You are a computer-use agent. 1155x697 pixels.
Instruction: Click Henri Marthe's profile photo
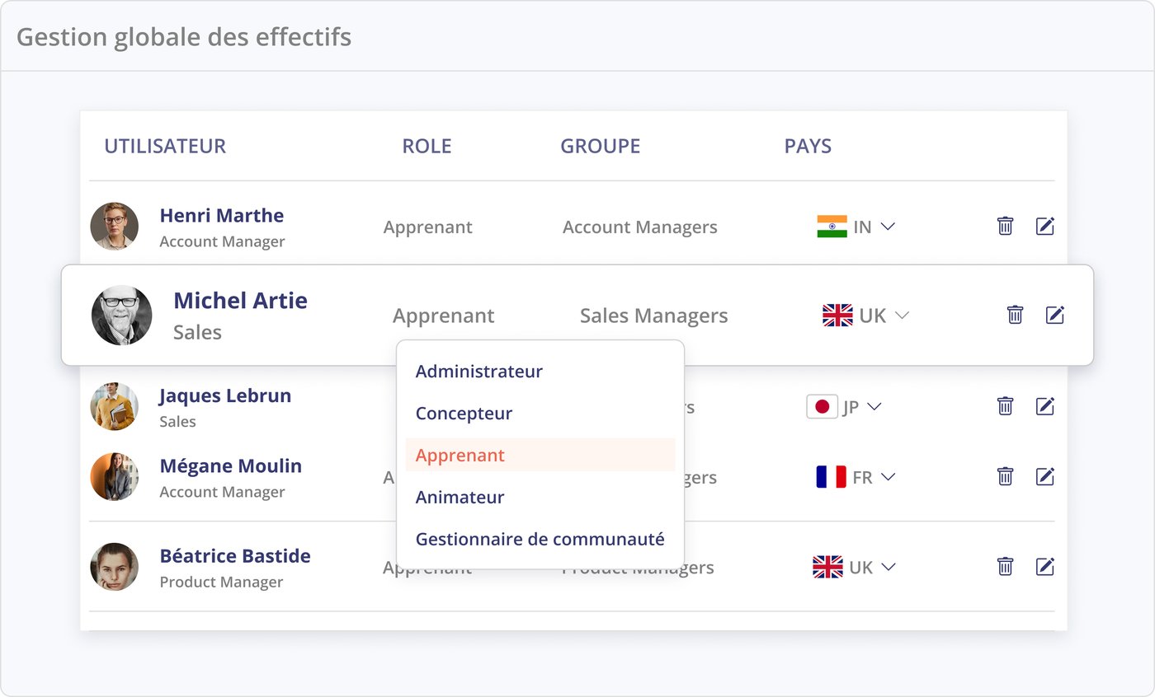coord(114,227)
